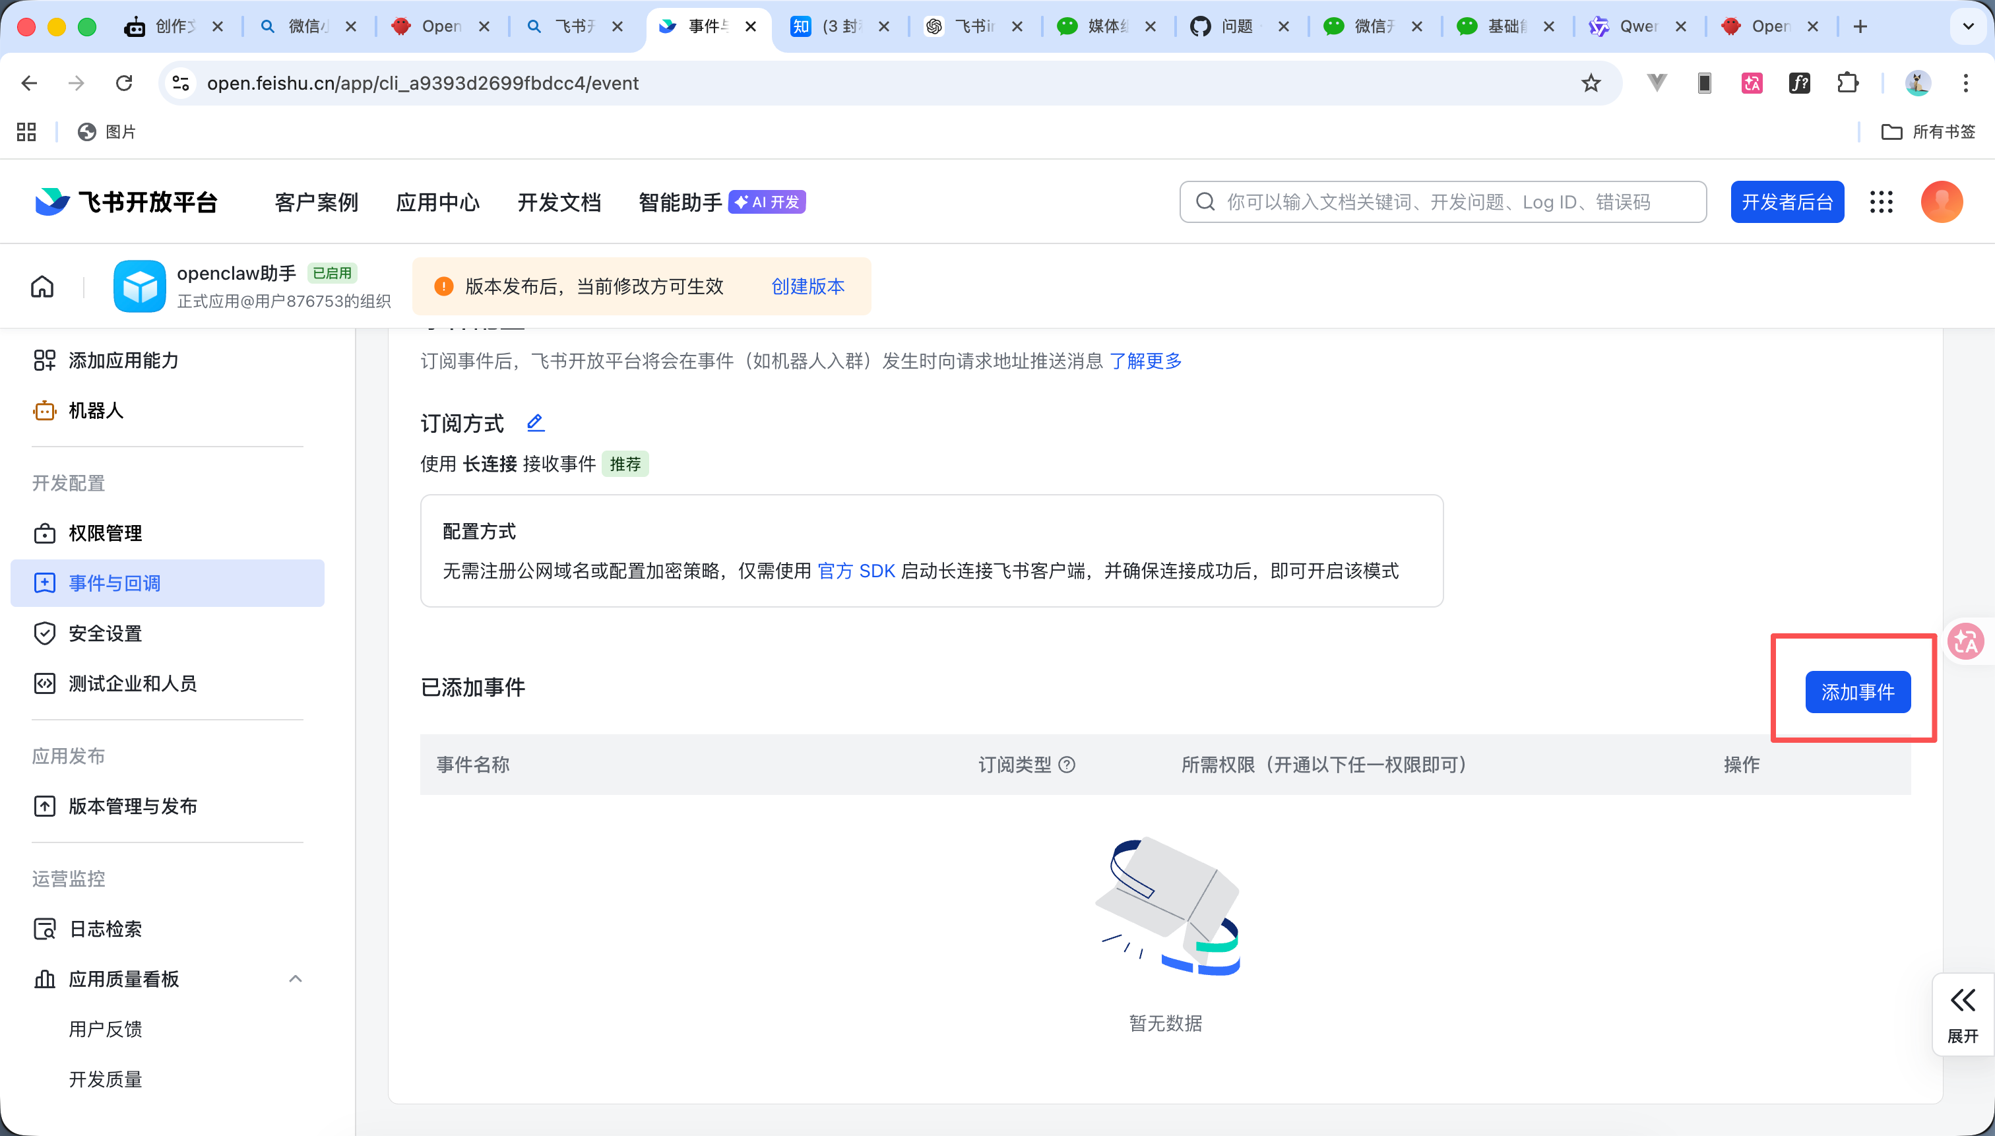Screen dimensions: 1995x1136
Task: Switch to the 开发文档 nav item
Action: (559, 201)
